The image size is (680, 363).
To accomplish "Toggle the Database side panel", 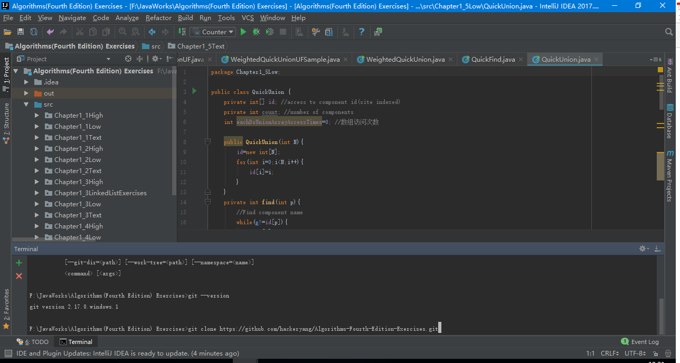I will point(669,121).
